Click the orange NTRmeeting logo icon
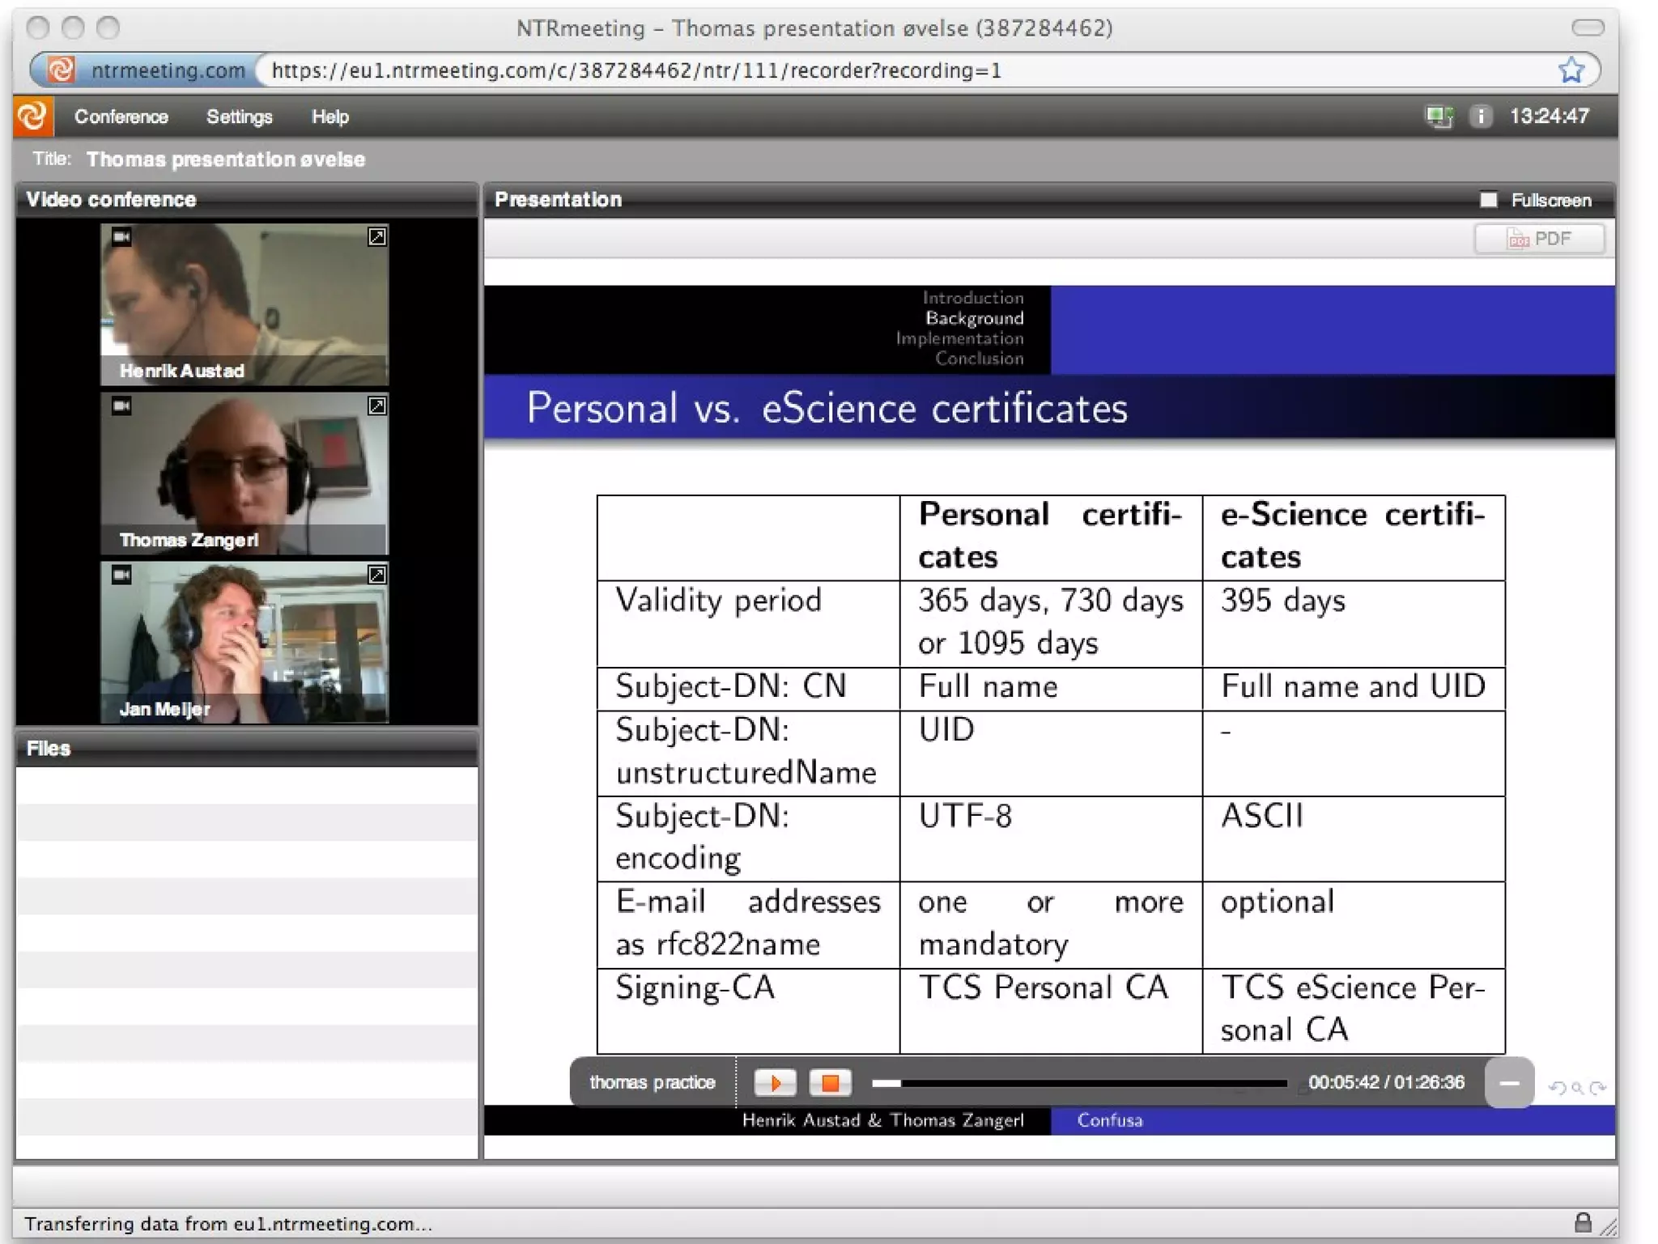 point(33,117)
